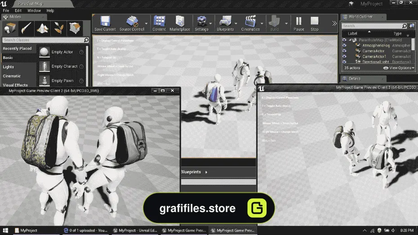
Task: Click the World Outliner search field
Action: (372, 26)
